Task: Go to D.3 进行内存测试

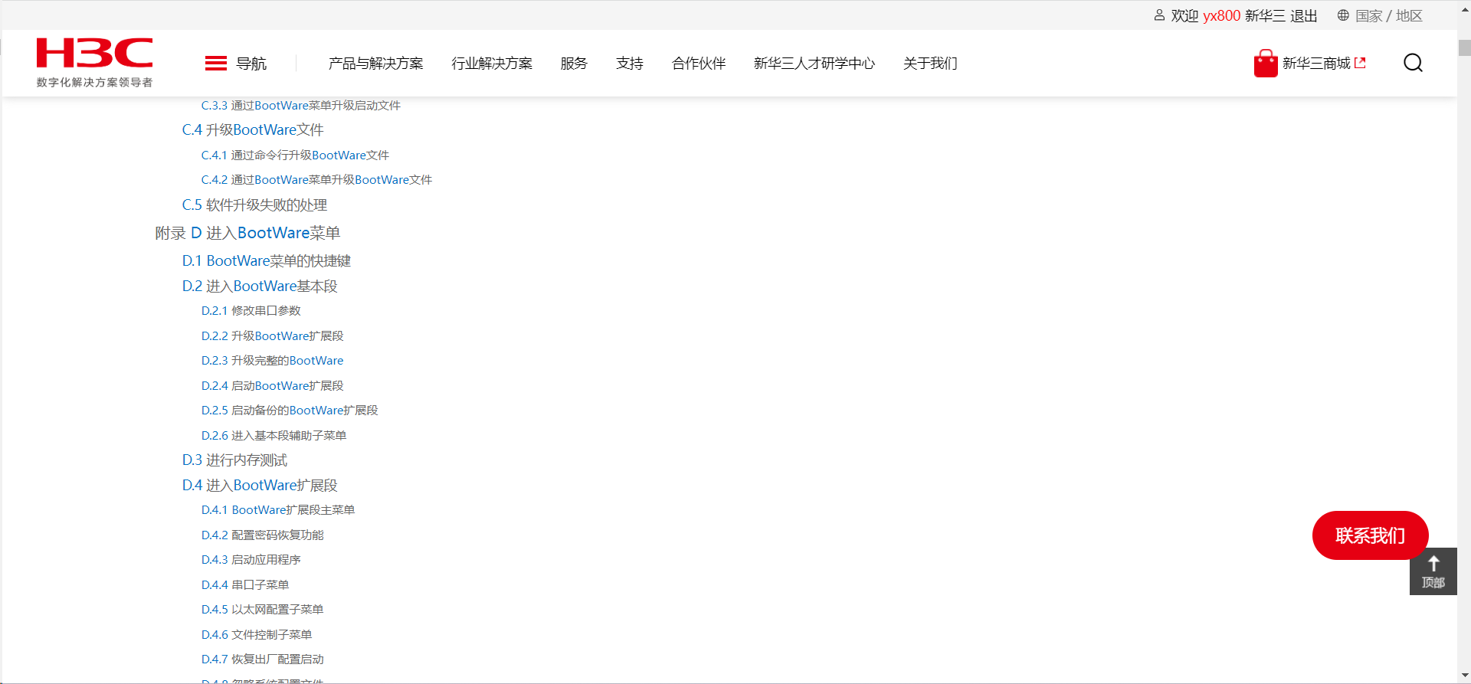Action: (234, 460)
